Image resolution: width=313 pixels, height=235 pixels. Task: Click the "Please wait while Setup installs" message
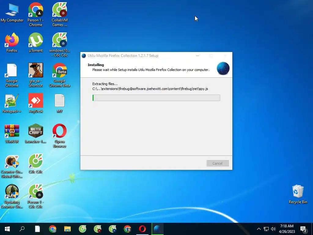coord(151,70)
